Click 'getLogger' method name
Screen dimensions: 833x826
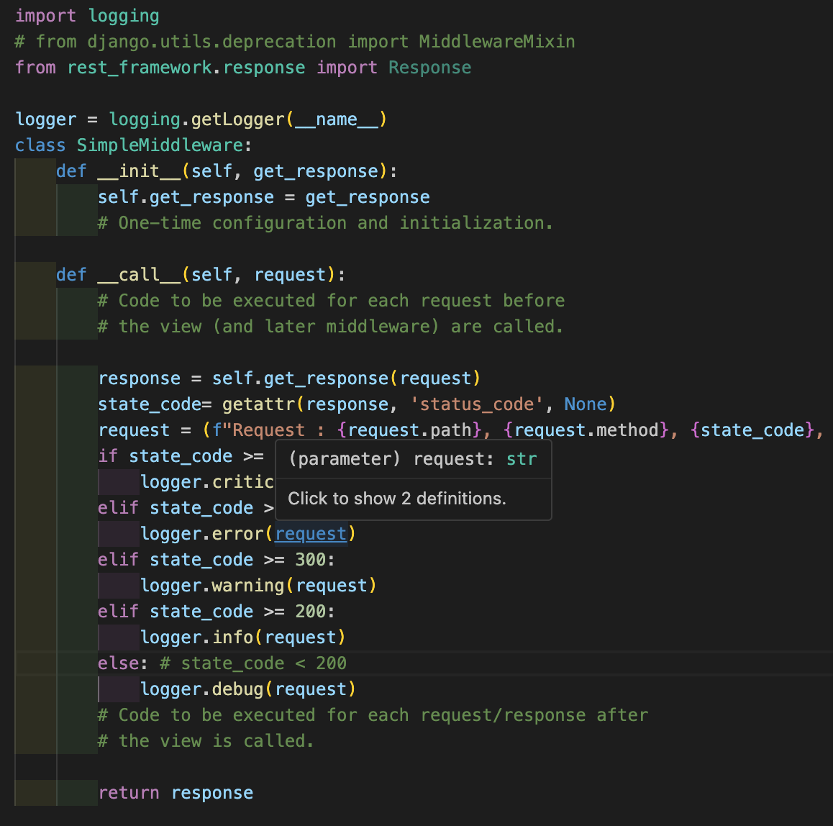pyautogui.click(x=238, y=119)
